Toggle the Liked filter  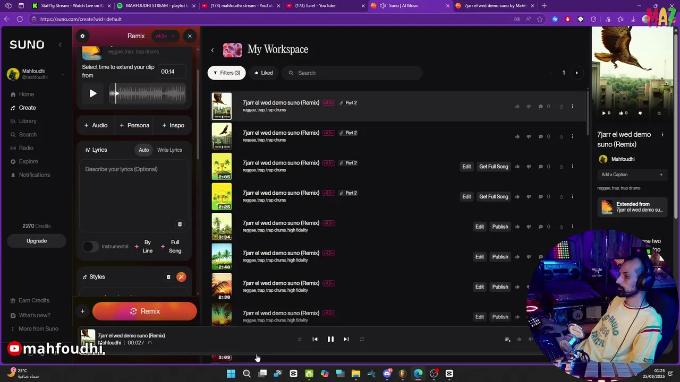click(263, 73)
